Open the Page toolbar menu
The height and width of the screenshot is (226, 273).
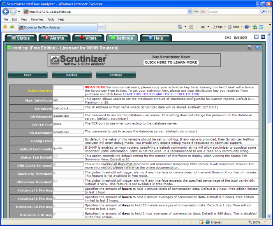point(218,27)
